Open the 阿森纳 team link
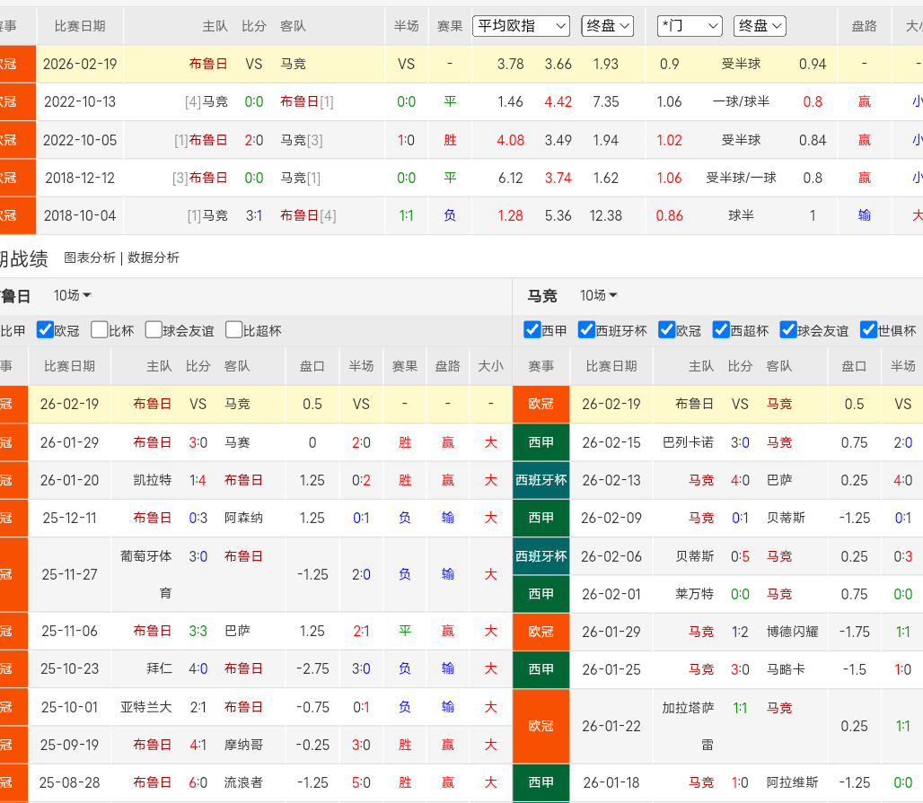 243,518
